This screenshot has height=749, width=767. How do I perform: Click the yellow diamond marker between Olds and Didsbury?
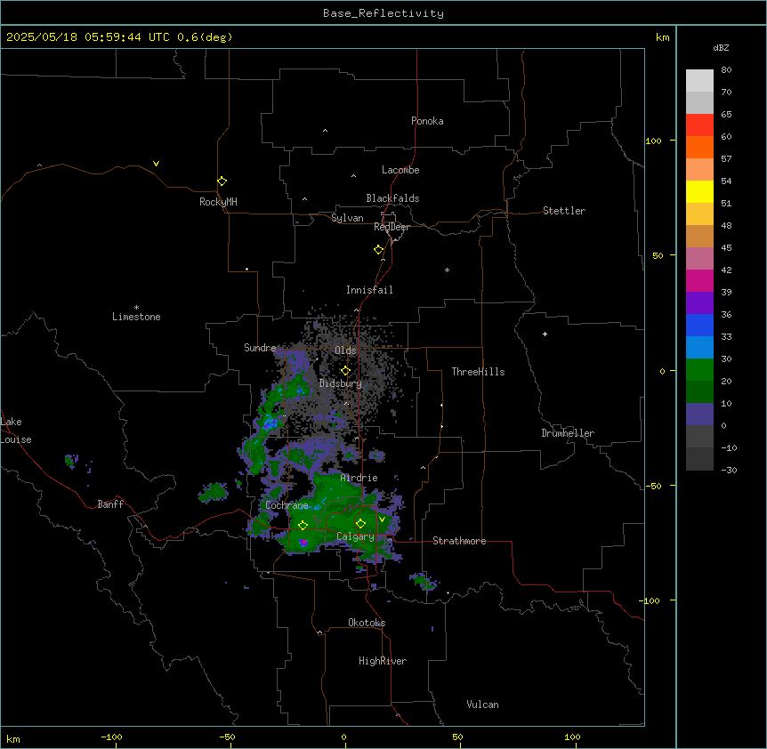click(345, 371)
